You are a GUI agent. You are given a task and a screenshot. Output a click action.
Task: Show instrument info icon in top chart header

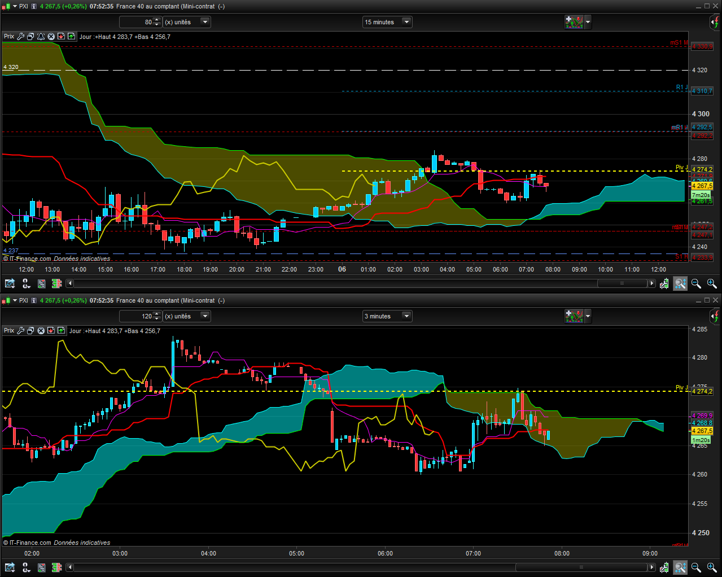(34, 6)
